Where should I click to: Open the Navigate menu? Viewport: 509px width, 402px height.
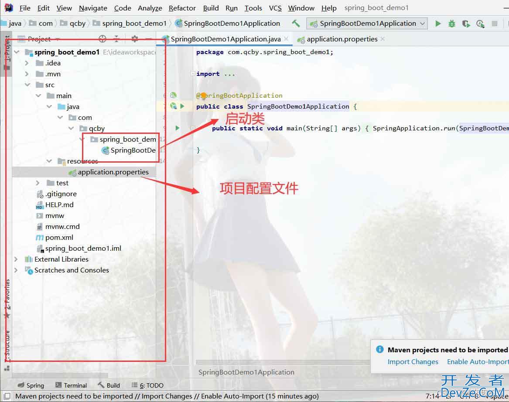pos(93,8)
